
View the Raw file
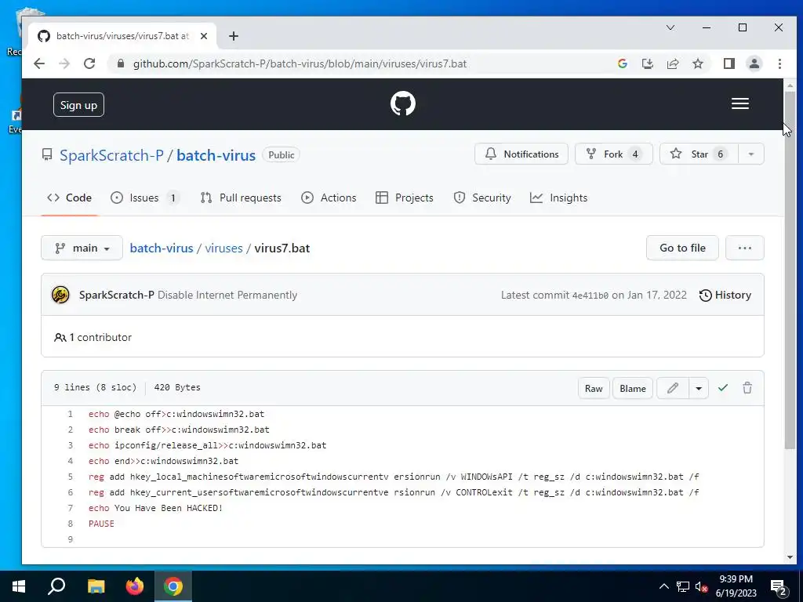pos(594,388)
